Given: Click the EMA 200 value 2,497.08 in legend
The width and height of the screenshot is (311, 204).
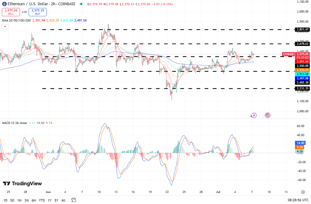Looking at the screenshot, I should click(x=80, y=20).
